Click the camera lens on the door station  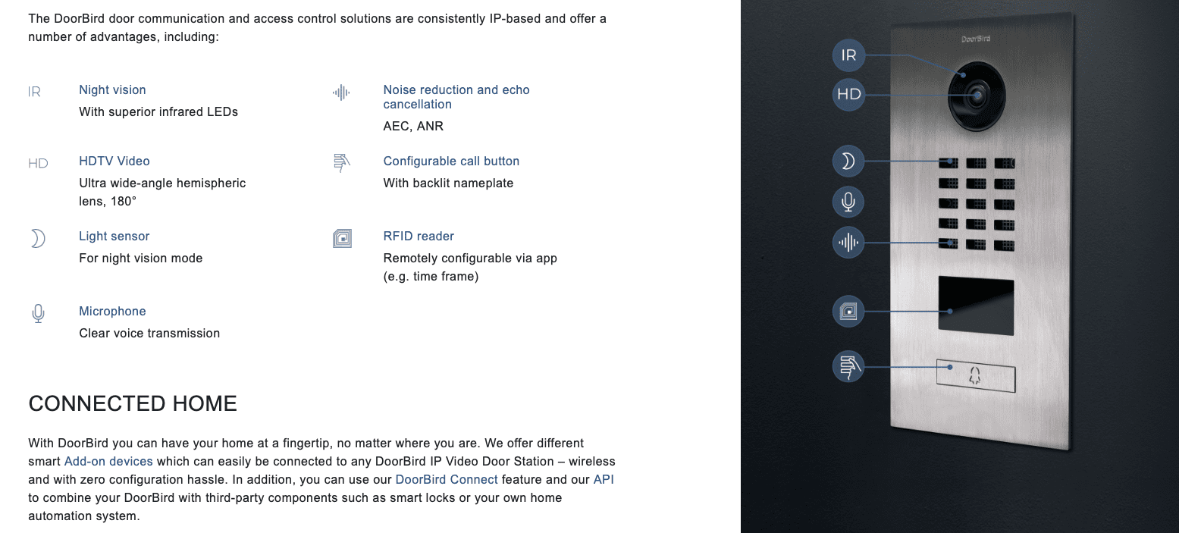[x=977, y=95]
